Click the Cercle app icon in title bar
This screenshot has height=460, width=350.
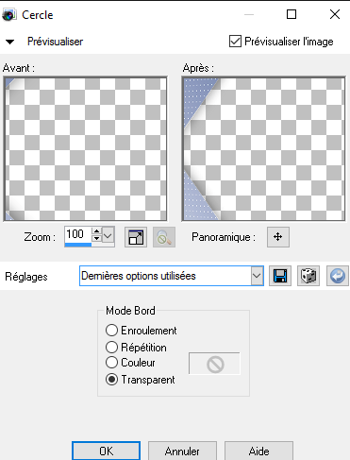click(8, 15)
